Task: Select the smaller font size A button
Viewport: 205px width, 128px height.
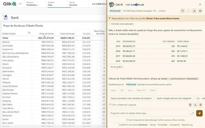Action: coord(188,11)
